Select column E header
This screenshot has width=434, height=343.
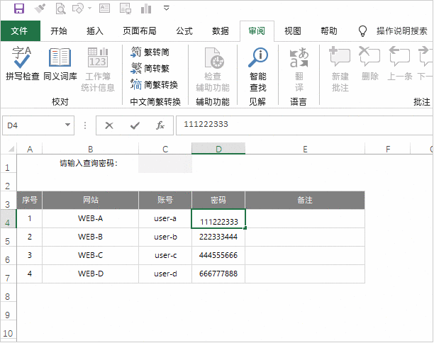[305, 149]
